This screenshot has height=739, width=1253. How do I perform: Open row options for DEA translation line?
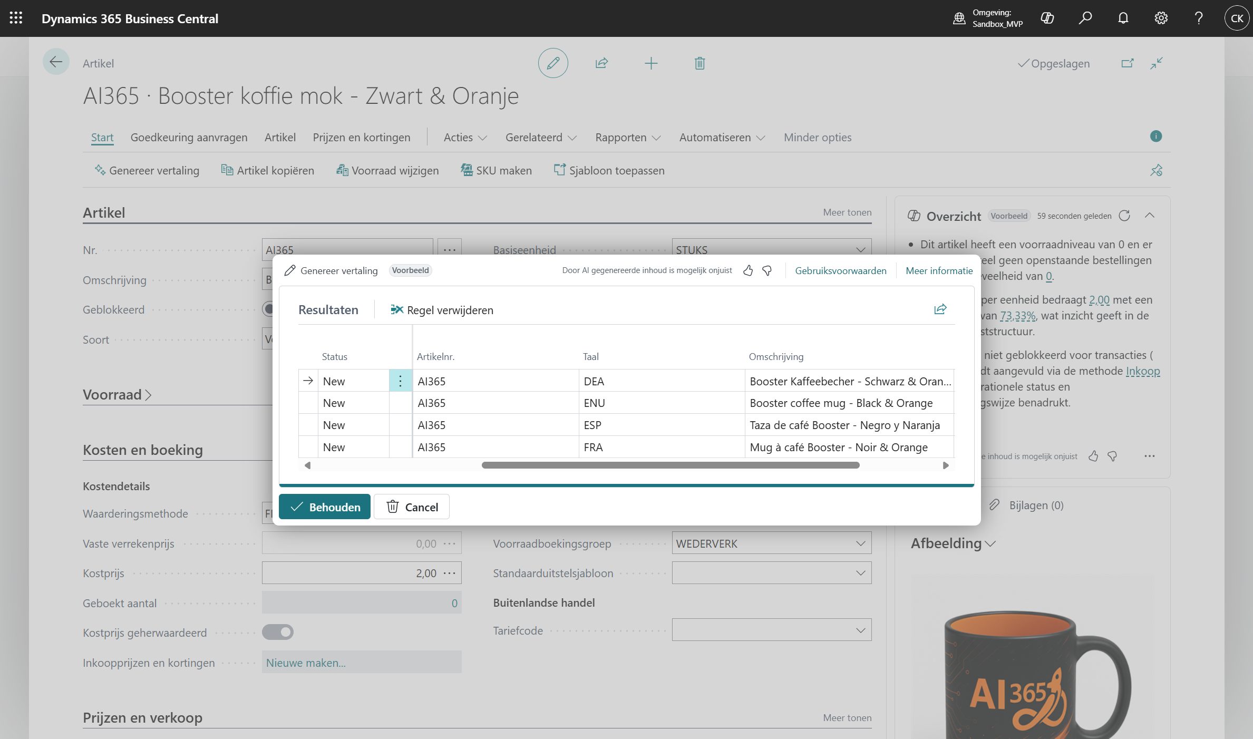coord(400,381)
